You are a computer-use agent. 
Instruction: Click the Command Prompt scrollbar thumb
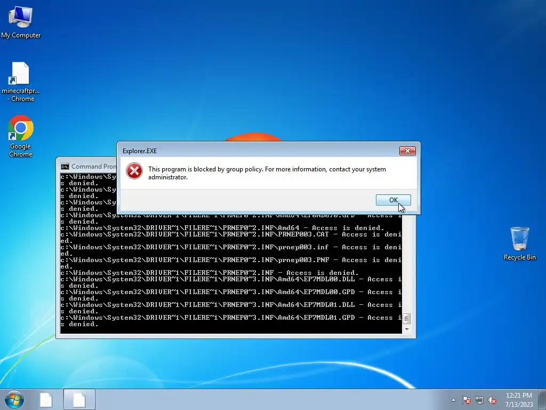tap(406, 318)
